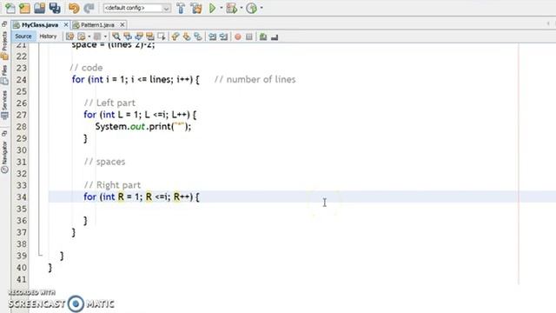Uncomment the current line
This screenshot has height=313, width=556.
pos(275,37)
